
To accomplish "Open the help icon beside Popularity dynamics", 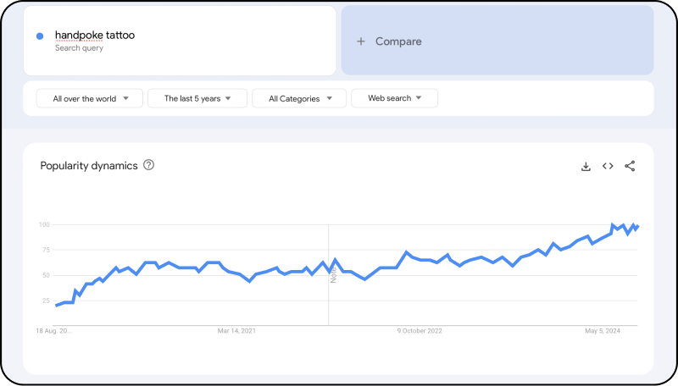I will click(x=149, y=165).
